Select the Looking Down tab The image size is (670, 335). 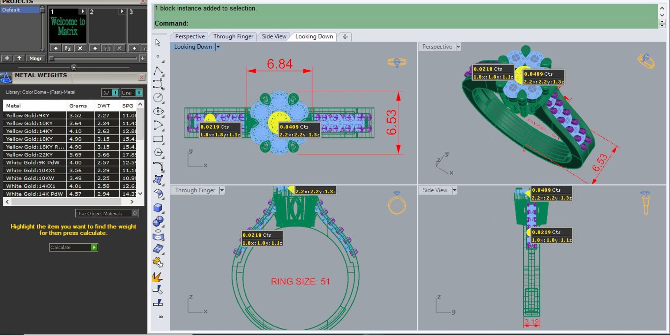click(x=314, y=36)
